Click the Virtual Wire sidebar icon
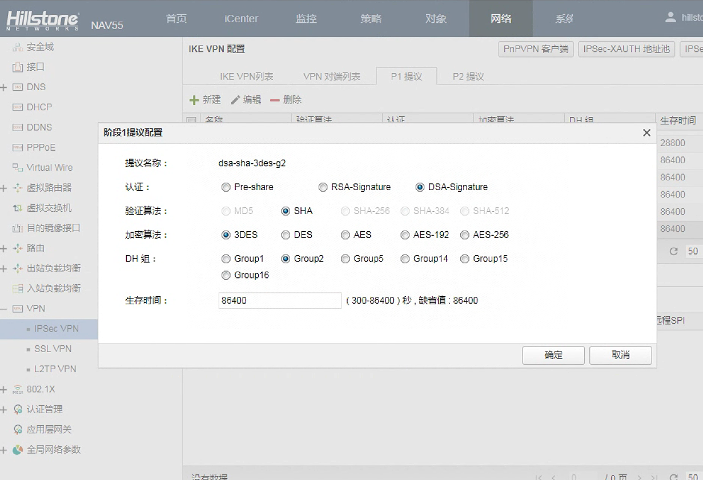This screenshot has height=480, width=703. [x=18, y=168]
